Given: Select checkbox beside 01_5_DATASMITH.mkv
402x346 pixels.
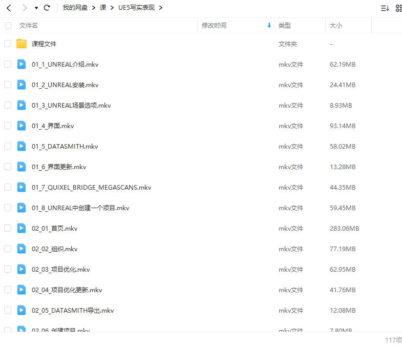Looking at the screenshot, I should point(8,146).
